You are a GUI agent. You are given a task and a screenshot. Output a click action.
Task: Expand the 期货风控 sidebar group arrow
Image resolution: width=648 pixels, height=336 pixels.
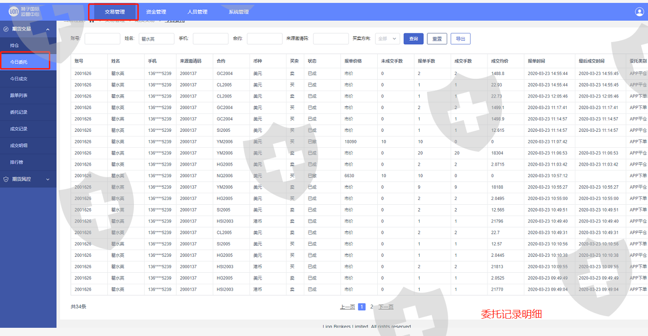coord(47,179)
